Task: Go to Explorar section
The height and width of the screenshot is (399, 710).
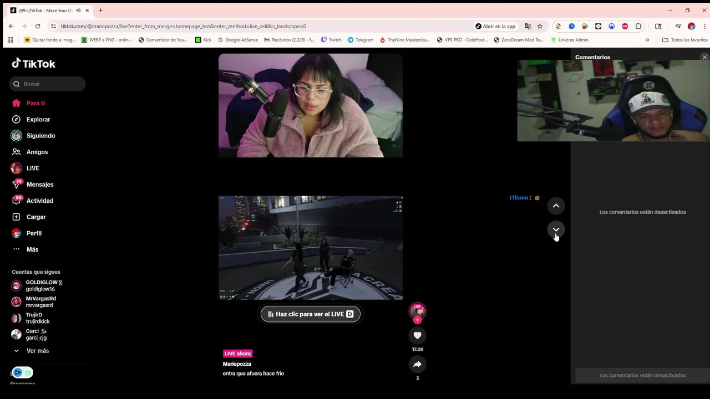Action: [x=31, y=119]
